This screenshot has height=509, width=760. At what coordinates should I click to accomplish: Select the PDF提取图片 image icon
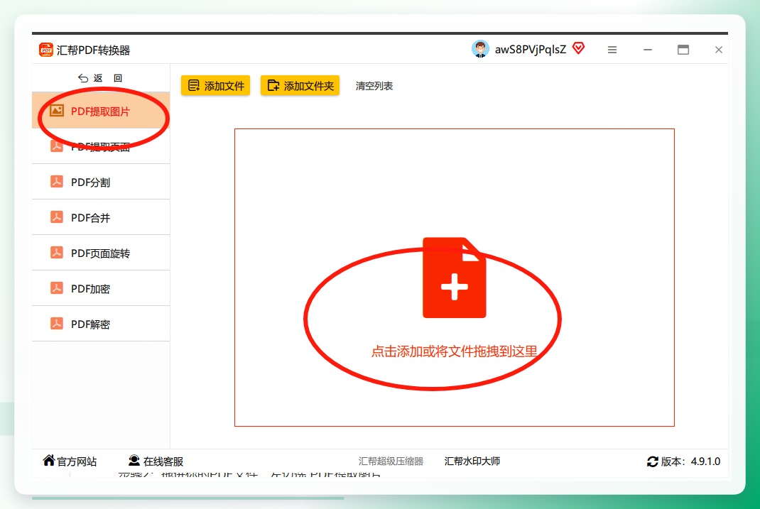57,111
